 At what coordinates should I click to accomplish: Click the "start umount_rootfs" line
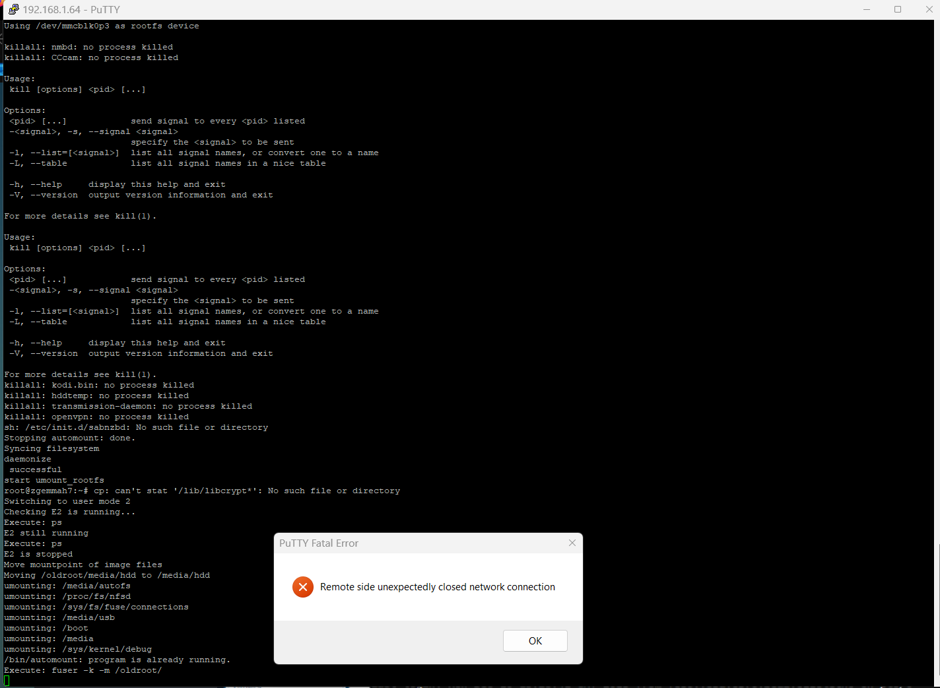[x=54, y=480]
